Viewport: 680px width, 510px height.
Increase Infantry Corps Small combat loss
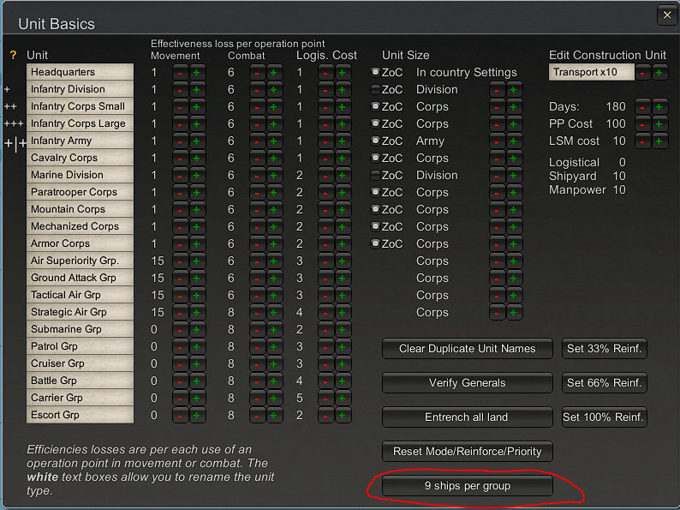click(274, 107)
